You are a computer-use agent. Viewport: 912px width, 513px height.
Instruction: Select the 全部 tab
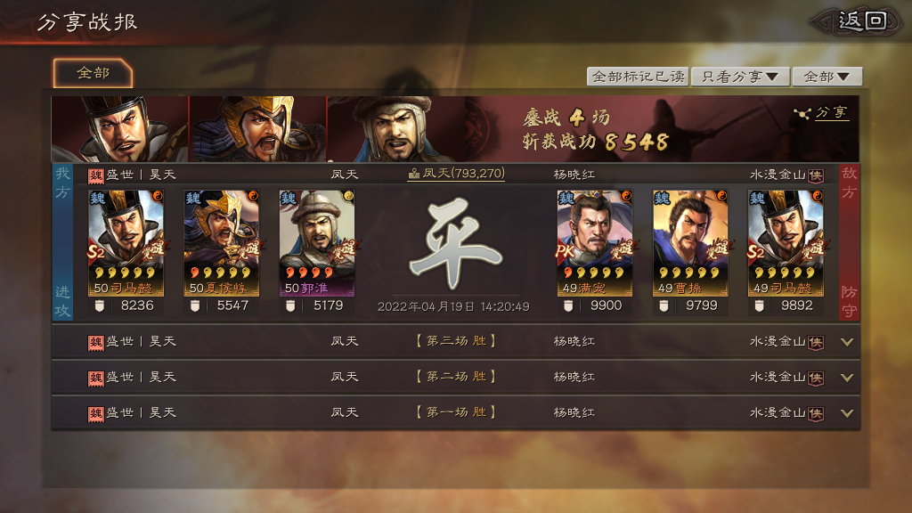[93, 73]
